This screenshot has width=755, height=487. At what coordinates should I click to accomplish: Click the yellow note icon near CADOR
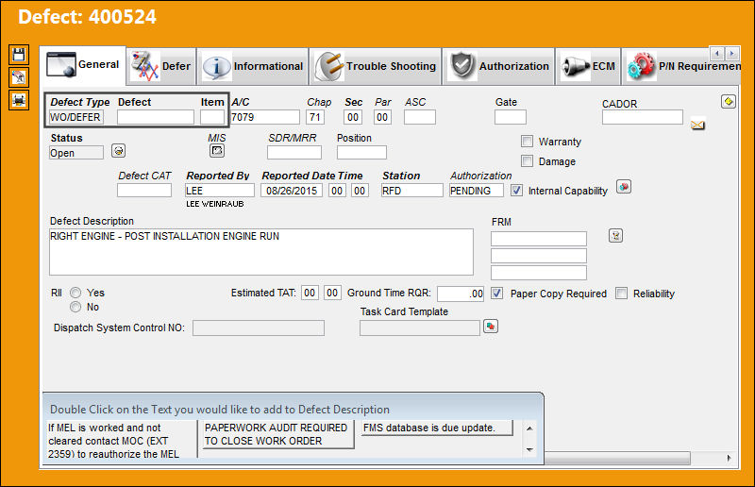point(728,101)
